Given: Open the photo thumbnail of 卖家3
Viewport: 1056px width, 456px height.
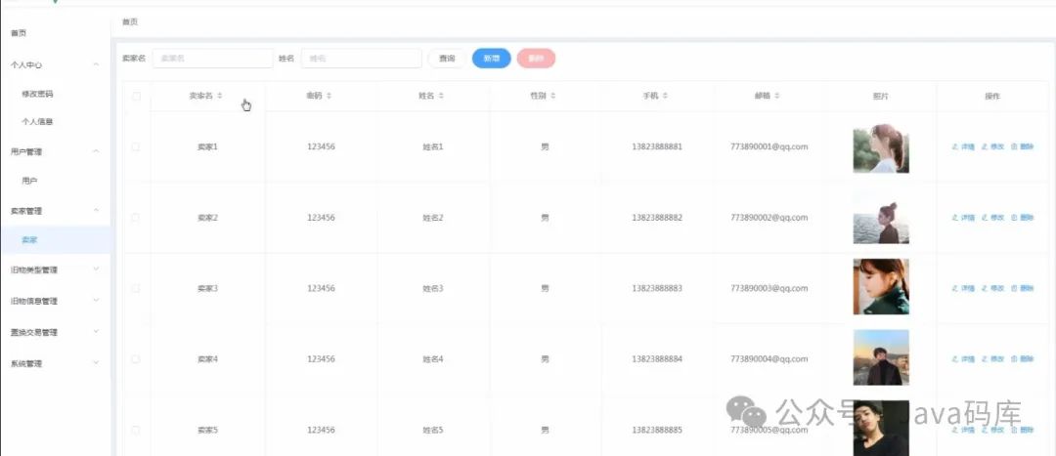Looking at the screenshot, I should tap(881, 286).
